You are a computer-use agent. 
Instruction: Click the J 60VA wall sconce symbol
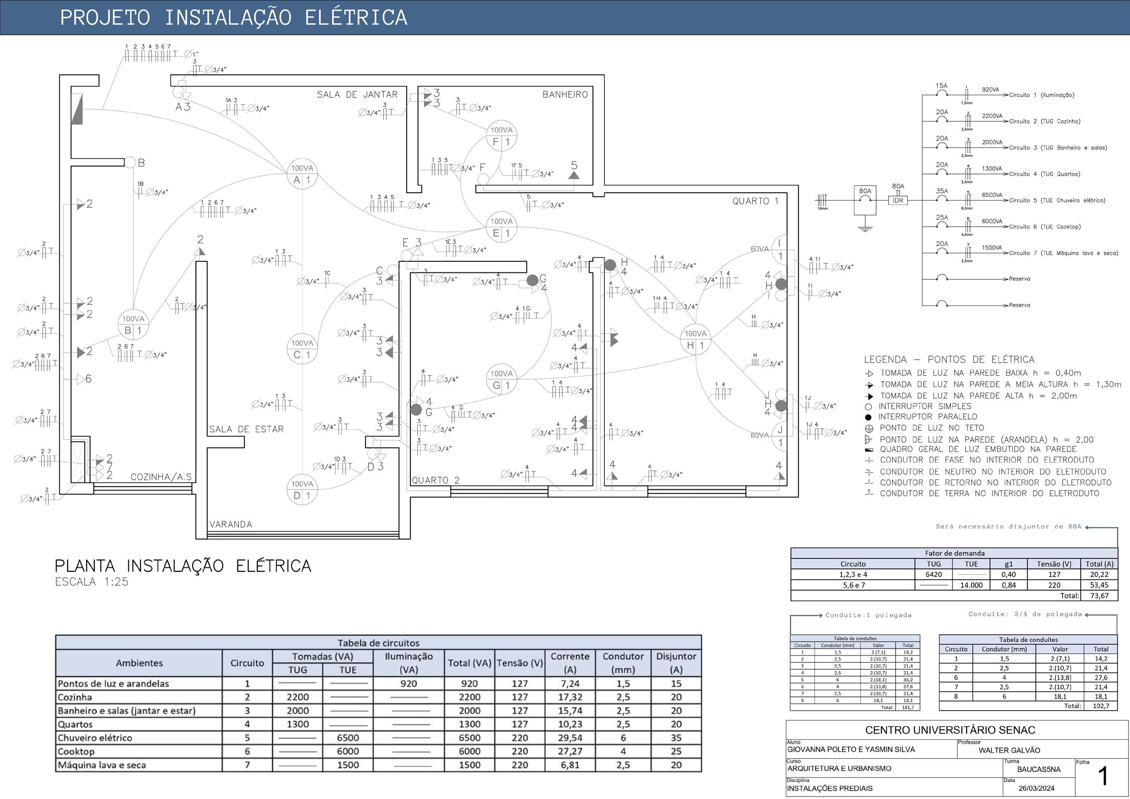point(780,436)
